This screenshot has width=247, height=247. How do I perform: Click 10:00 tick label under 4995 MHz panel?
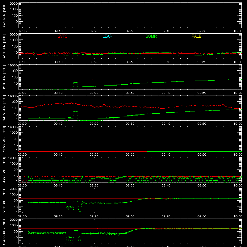[x=238, y=186]
